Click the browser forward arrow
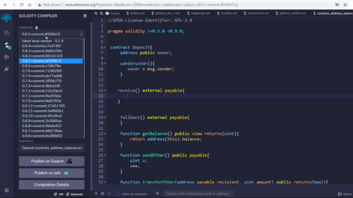The image size is (353, 198). [13, 5]
